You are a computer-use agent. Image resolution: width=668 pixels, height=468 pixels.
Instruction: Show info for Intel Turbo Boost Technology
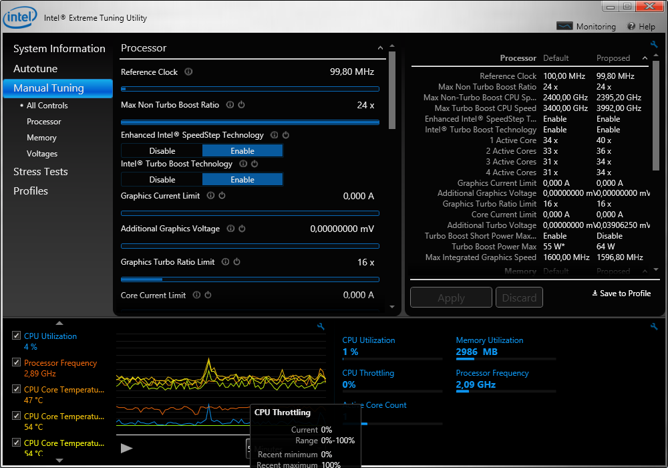(243, 164)
